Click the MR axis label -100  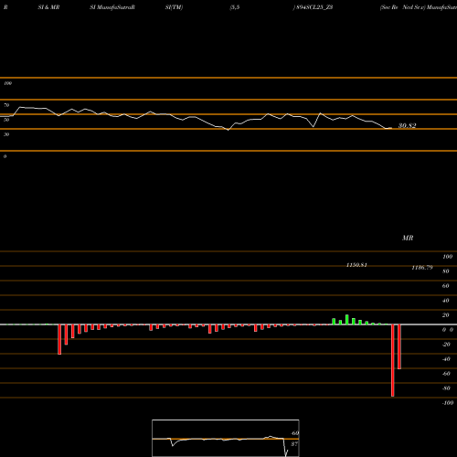click(448, 403)
